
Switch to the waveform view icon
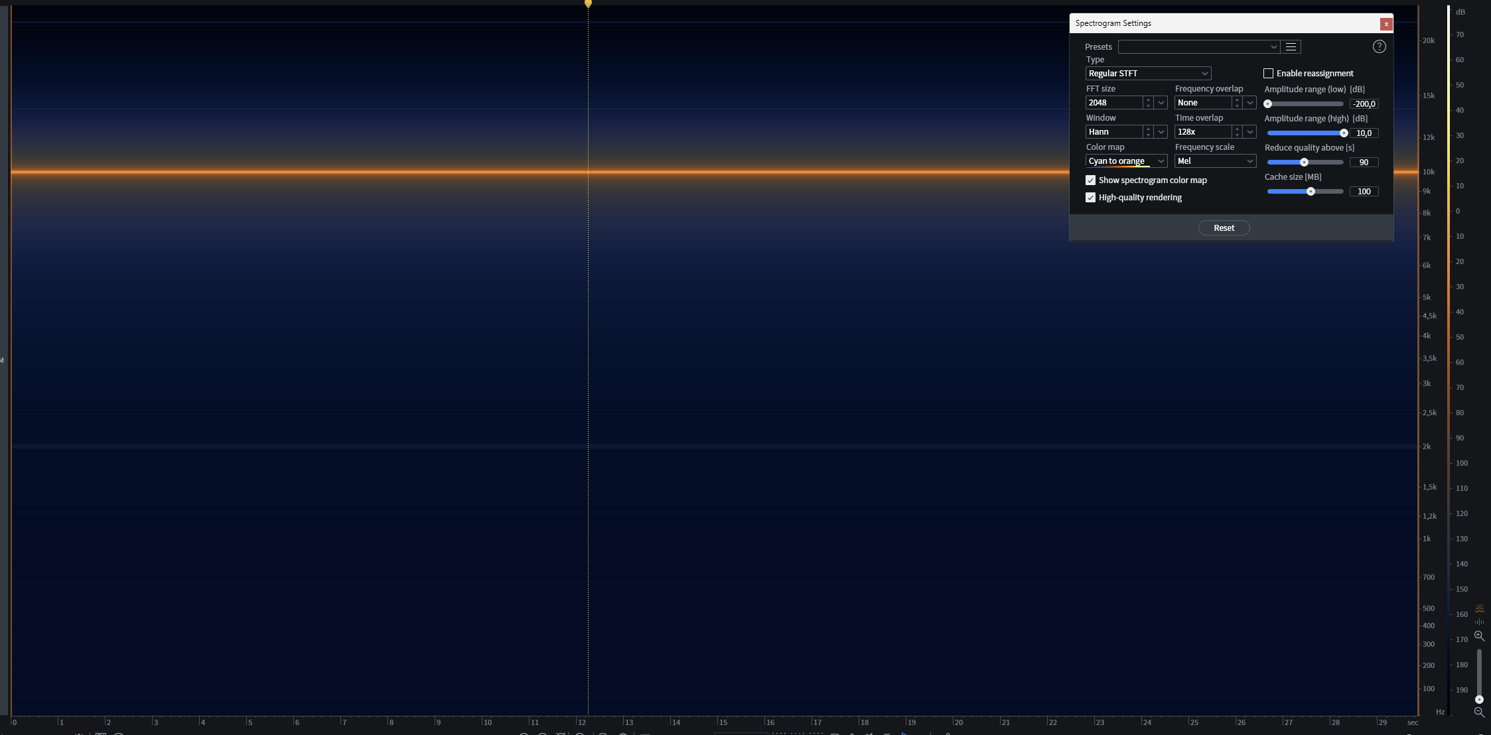point(1479,622)
